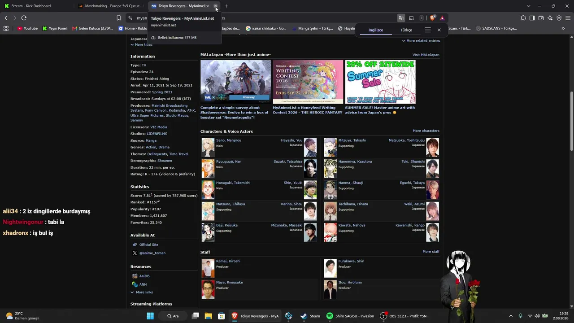This screenshot has width=574, height=323.
Task: Open the More staff link
Action: pos(431,252)
